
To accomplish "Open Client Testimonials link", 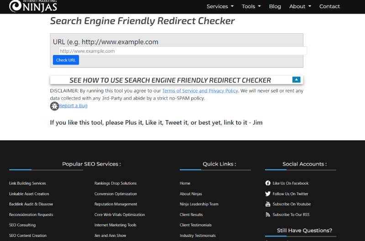I will (x=196, y=225).
